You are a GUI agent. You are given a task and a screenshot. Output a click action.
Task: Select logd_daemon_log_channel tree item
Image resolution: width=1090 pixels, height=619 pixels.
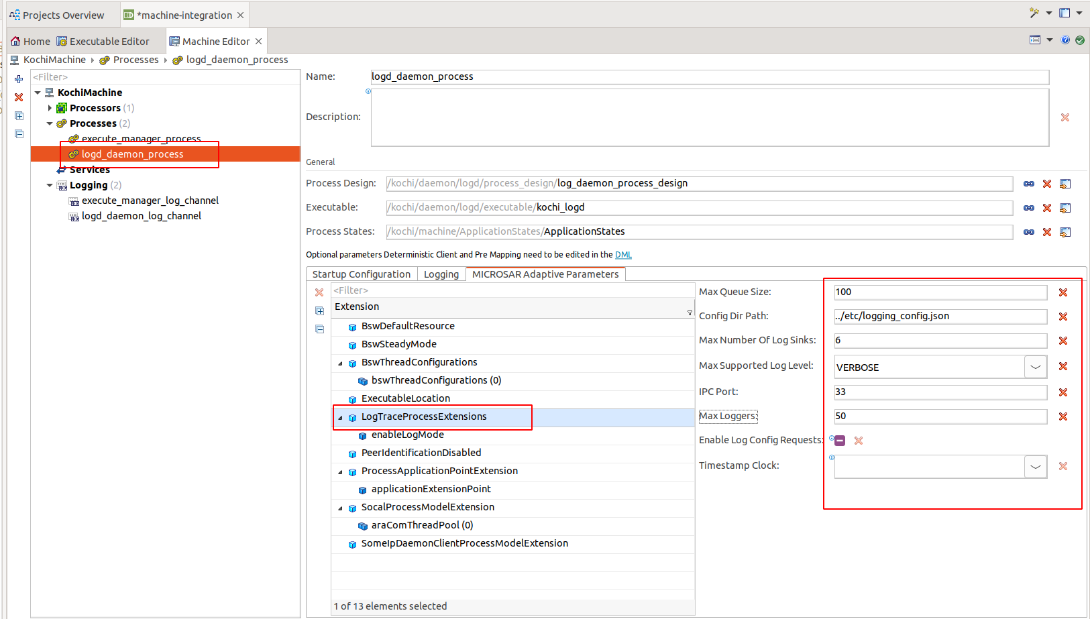point(142,216)
